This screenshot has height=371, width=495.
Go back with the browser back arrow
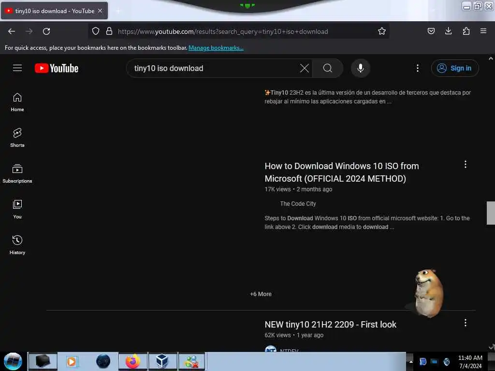(x=12, y=31)
